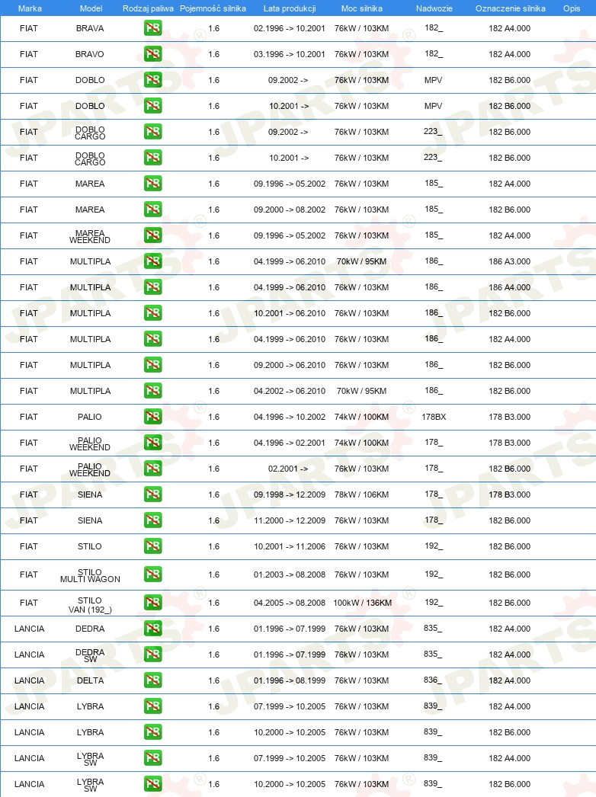Click fuel icon in LYBRA 07.1999 sedan row

152,706
